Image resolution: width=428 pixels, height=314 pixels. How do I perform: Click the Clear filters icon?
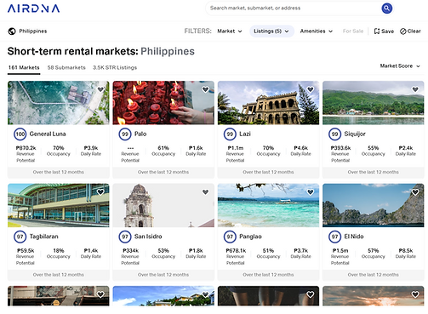402,31
